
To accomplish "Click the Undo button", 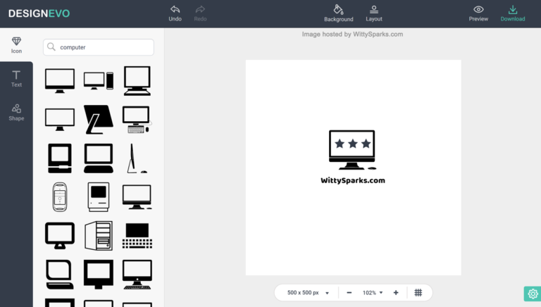I will tap(175, 13).
